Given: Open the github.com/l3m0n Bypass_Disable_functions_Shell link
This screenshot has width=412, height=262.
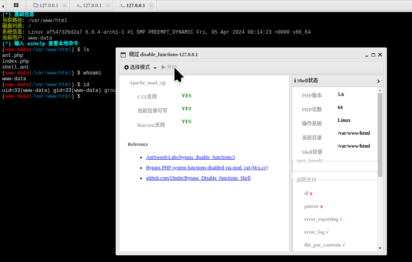Looking at the screenshot, I should click(x=198, y=178).
